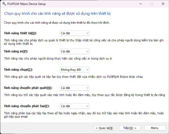Minimize the Device Setup window

pos(141,4)
